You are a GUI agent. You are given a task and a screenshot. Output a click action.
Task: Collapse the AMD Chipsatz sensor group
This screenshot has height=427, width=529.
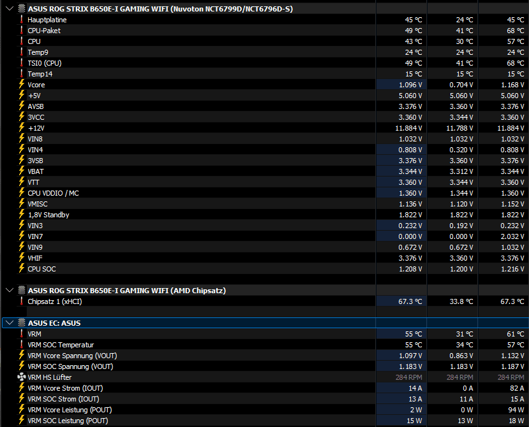[x=10, y=290]
